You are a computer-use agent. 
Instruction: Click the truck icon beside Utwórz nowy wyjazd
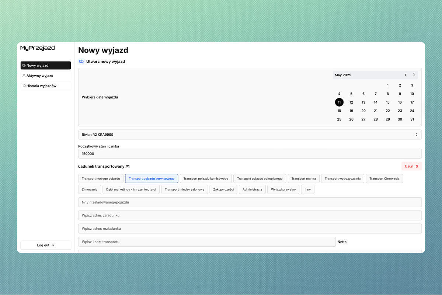(81, 62)
